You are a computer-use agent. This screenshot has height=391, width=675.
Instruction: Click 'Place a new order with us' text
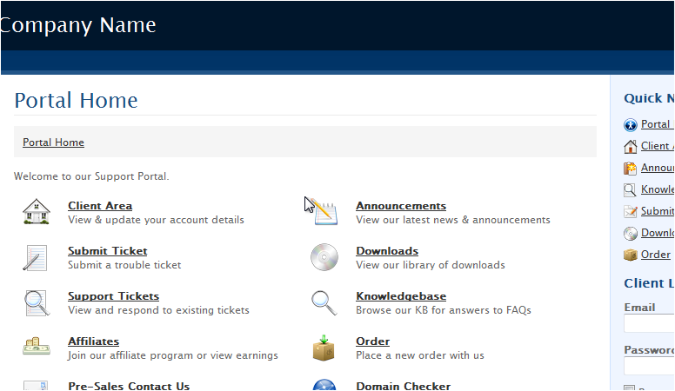[420, 355]
